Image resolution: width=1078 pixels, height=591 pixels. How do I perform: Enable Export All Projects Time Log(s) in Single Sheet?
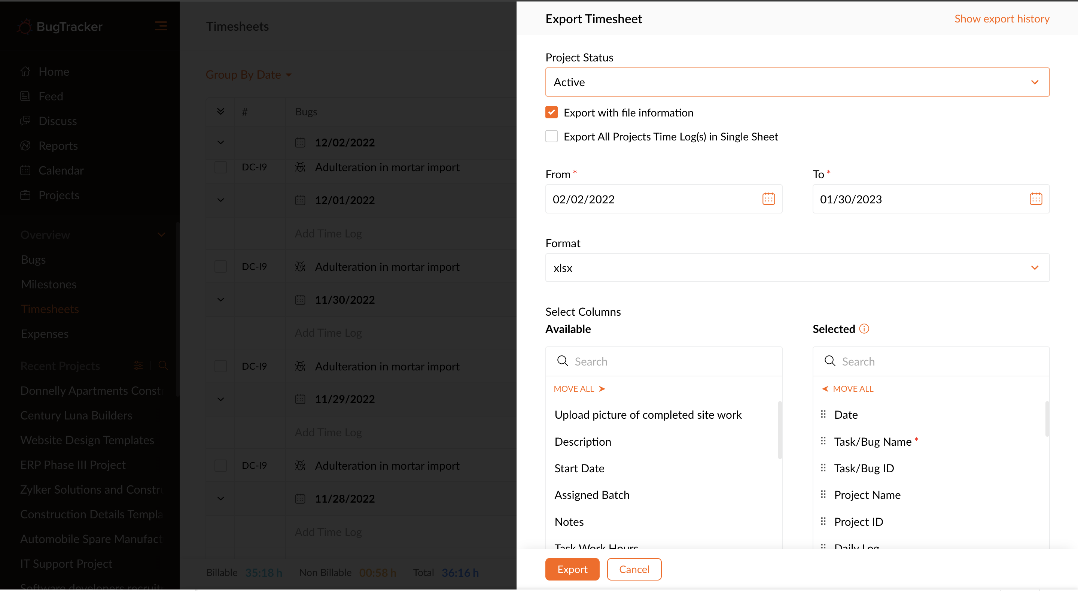click(551, 136)
